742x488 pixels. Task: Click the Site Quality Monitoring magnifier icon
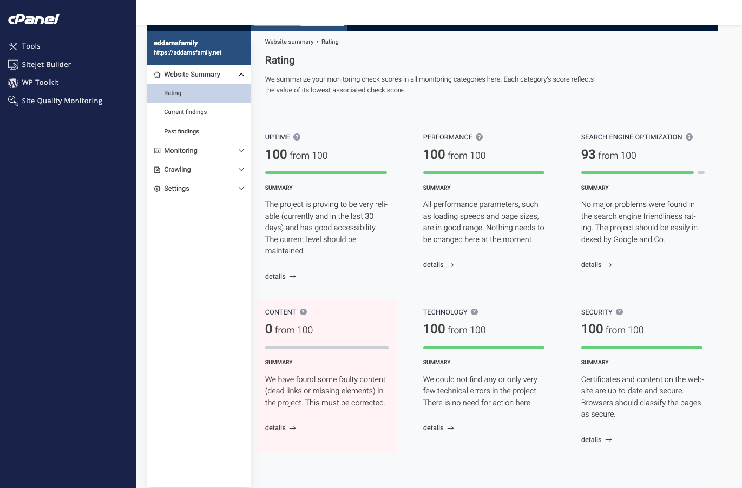coord(13,101)
